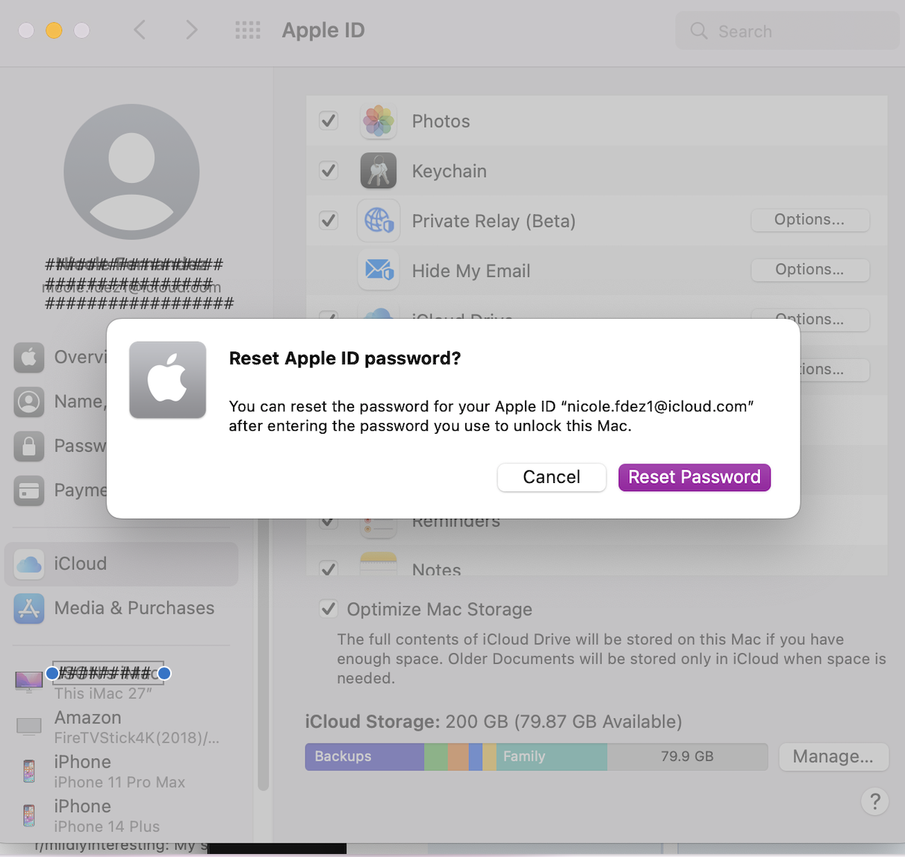
Task: Confirm with the Reset Password button
Action: [x=694, y=477]
